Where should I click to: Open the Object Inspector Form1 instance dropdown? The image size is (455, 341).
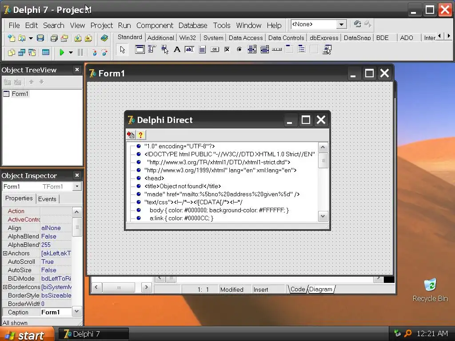[77, 186]
